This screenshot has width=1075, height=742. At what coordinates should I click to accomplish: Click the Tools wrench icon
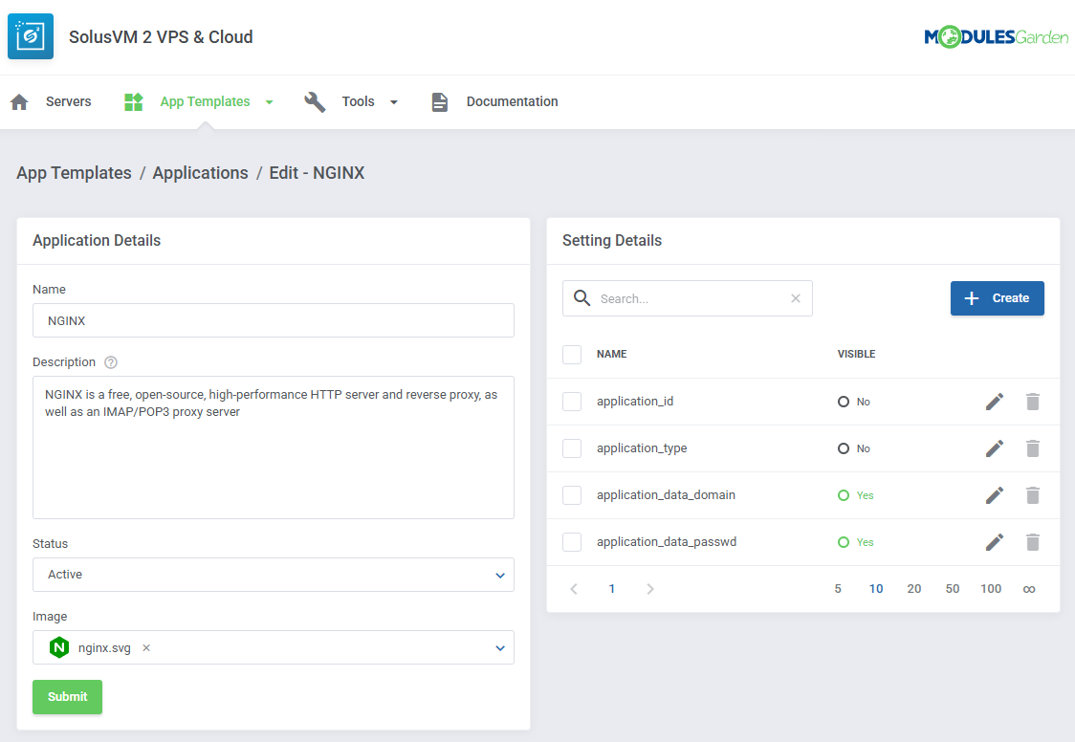click(315, 102)
